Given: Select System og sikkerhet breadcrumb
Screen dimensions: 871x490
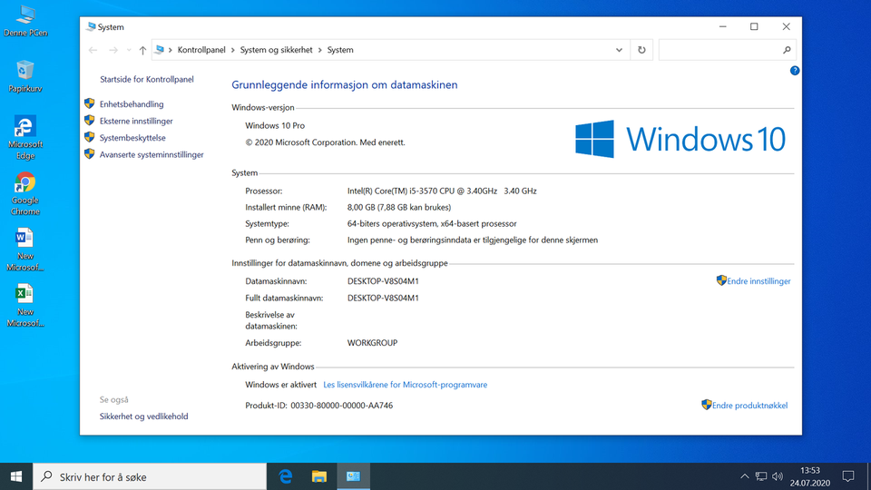Looking at the screenshot, I should 277,51.
